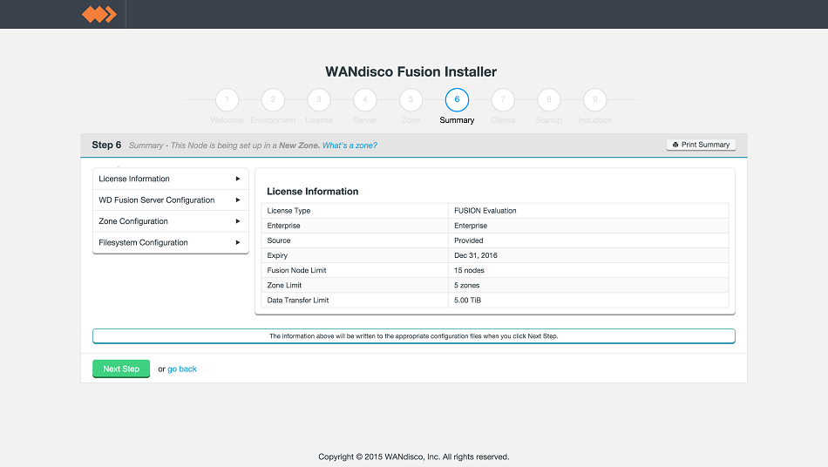
Task: Click the Zone Limit label
Action: point(284,285)
